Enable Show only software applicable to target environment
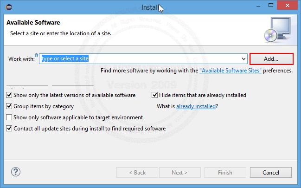Screen dimensions: 301x188 tap(9, 117)
